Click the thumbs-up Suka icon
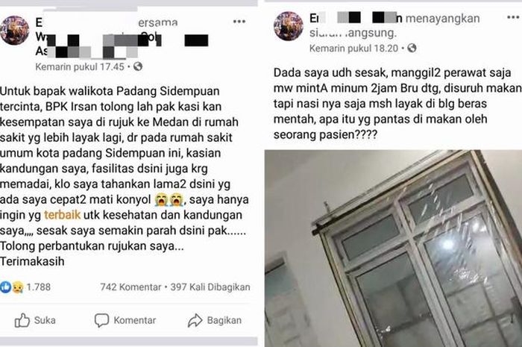Screen dimensions: 522x347 coord(22,320)
